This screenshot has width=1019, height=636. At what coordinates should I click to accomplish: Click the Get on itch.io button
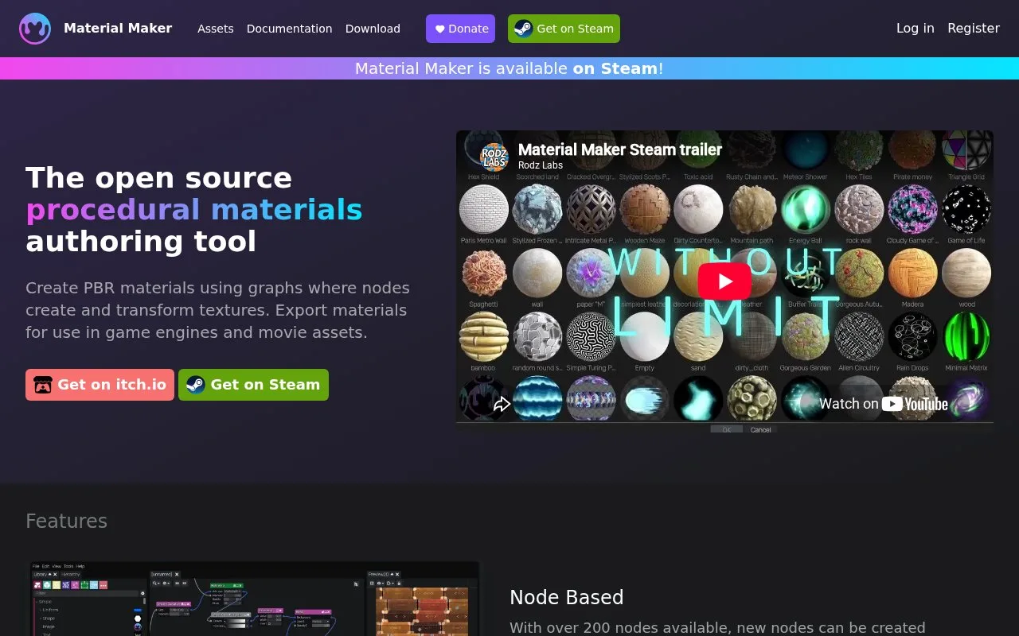(x=100, y=385)
